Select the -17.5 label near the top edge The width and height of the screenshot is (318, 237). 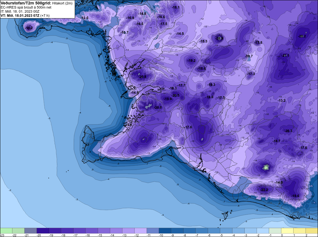coord(163,24)
